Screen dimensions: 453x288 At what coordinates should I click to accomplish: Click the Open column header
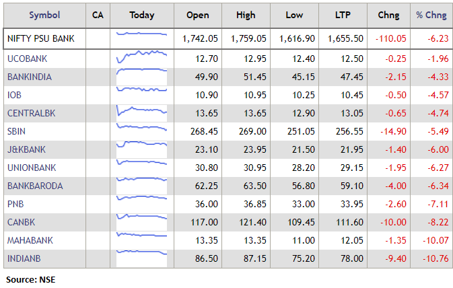[x=197, y=15]
